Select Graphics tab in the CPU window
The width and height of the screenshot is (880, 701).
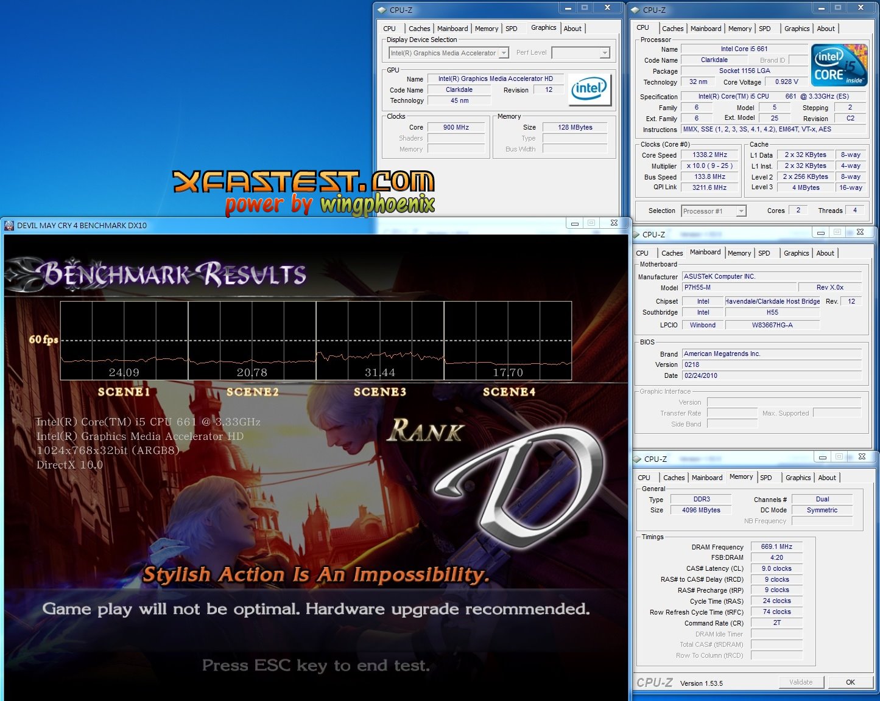797,29
